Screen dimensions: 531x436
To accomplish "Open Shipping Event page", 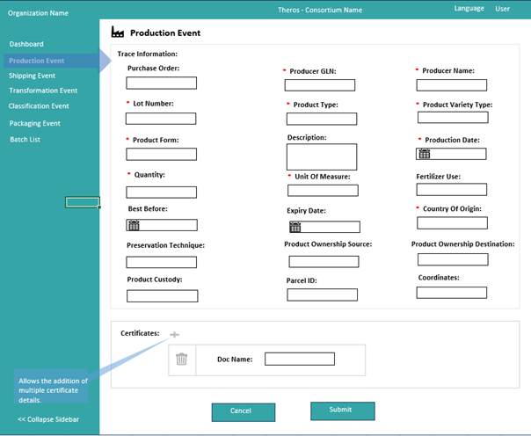I will tap(33, 76).
